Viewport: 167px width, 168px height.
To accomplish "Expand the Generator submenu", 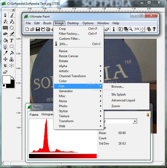I will pyautogui.click(x=78, y=91).
